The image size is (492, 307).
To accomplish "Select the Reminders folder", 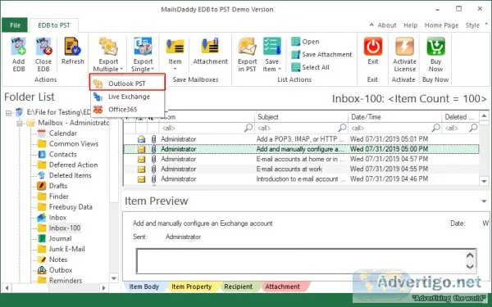I will pyautogui.click(x=66, y=280).
